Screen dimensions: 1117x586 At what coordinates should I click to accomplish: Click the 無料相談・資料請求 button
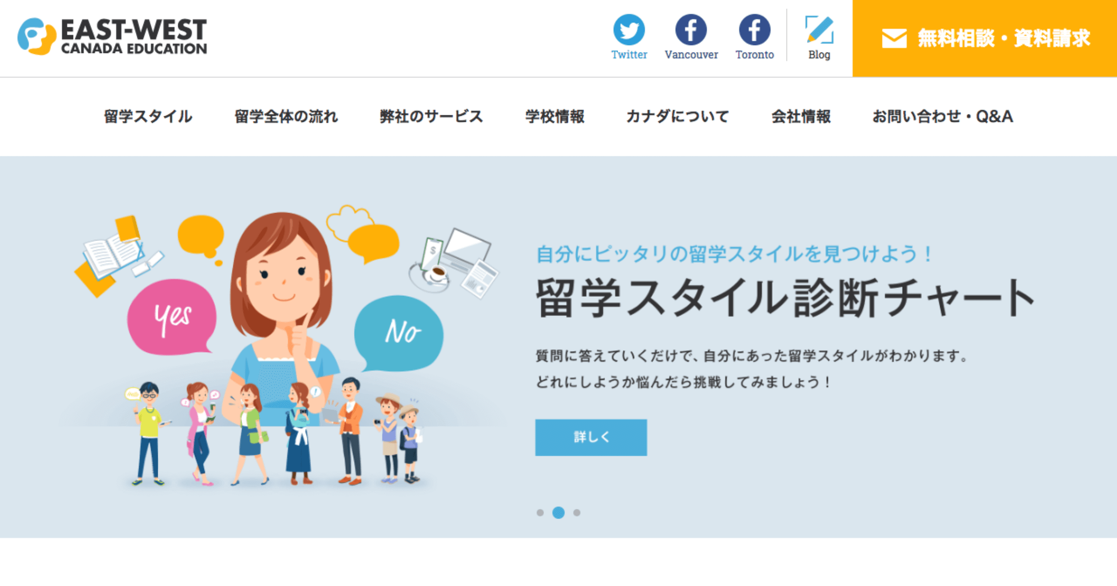pos(985,39)
